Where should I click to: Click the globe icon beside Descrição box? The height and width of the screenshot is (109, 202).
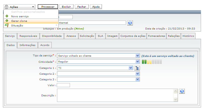tap(182, 91)
